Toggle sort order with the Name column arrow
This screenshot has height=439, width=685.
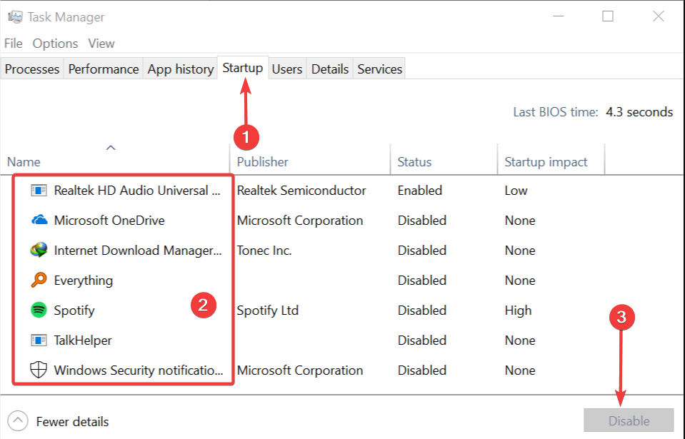(111, 148)
